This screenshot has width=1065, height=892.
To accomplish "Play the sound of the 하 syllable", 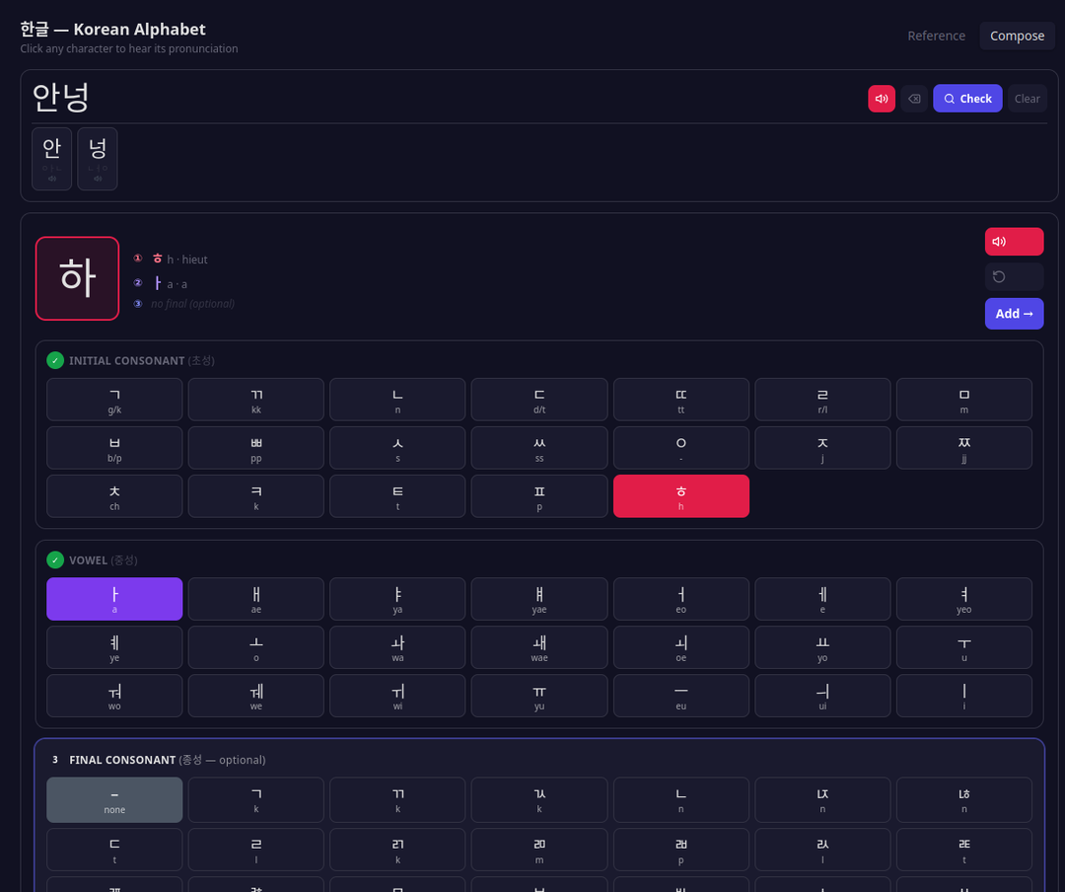I will click(1014, 242).
